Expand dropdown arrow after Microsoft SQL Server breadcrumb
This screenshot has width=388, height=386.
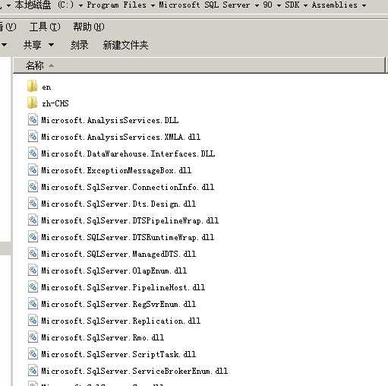pyautogui.click(x=257, y=5)
